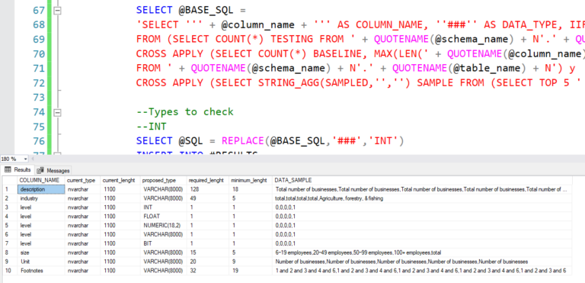Click the required_lenght column header
The width and height of the screenshot is (585, 283).
(207, 181)
